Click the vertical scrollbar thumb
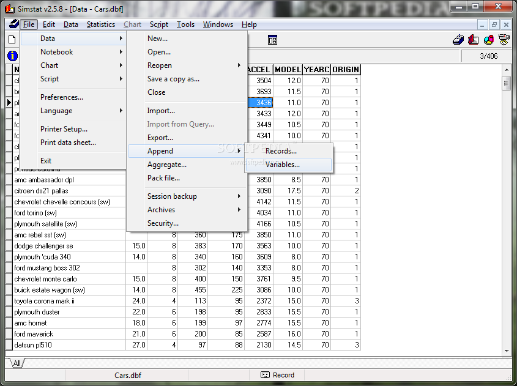Screen dimensions: 517x386 [x=507, y=83]
